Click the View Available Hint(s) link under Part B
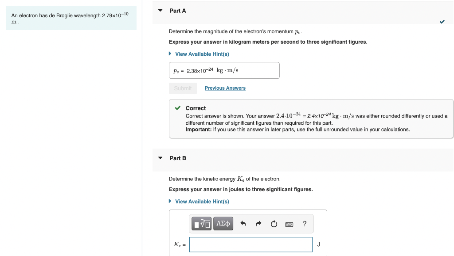454x256 pixels. coord(202,201)
